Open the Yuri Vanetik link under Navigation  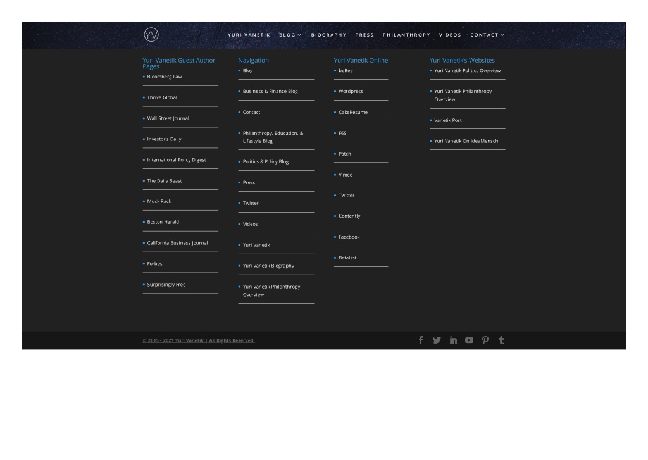pyautogui.click(x=256, y=245)
